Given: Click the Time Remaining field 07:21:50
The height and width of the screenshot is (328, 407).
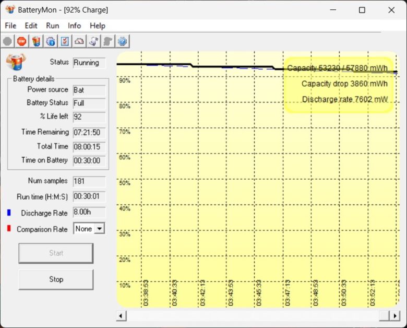Looking at the screenshot, I should point(89,133).
